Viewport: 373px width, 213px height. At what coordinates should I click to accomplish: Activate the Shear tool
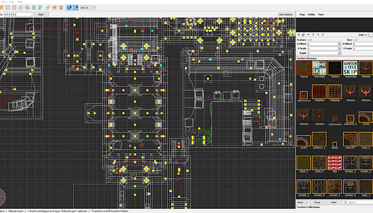(x=40, y=8)
